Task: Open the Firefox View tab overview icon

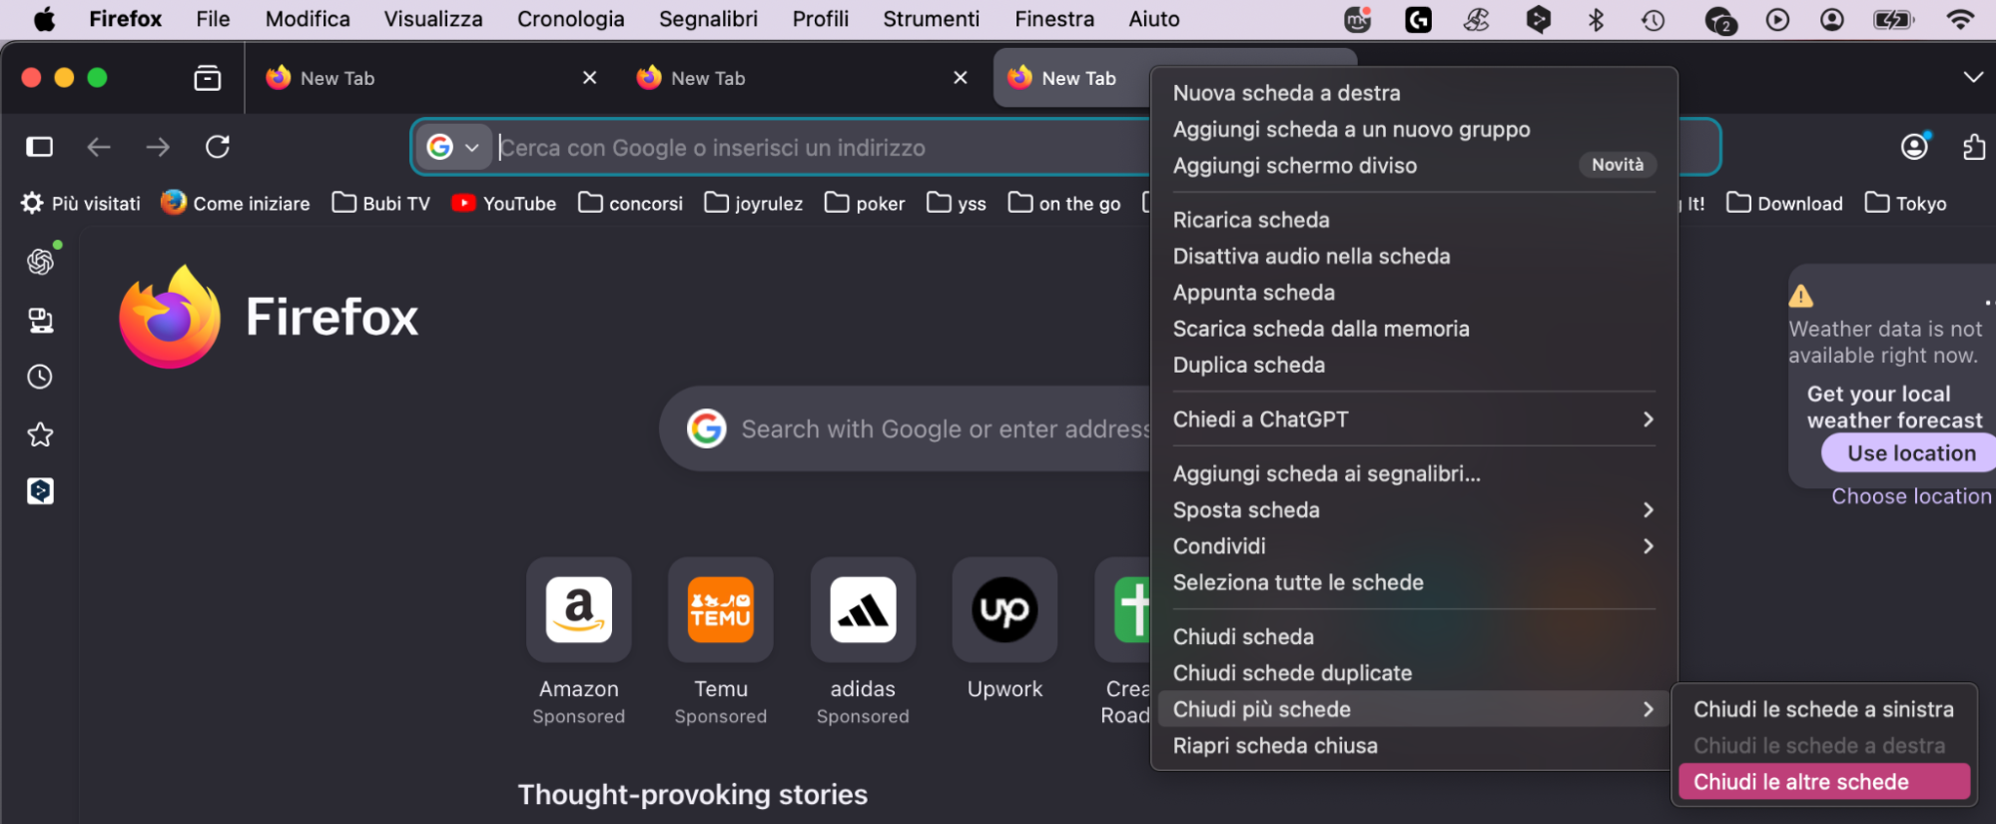Action: pyautogui.click(x=208, y=78)
